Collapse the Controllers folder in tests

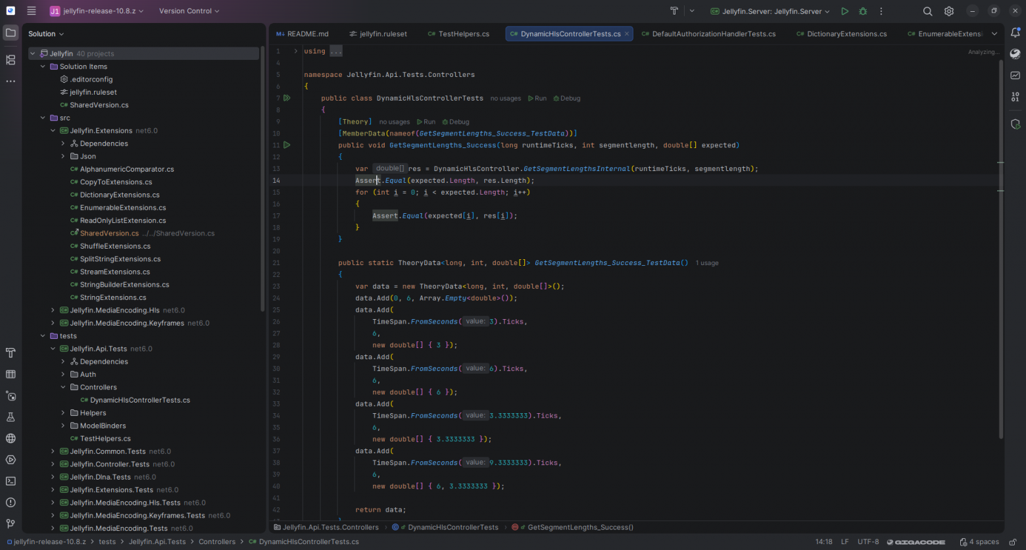coord(63,387)
